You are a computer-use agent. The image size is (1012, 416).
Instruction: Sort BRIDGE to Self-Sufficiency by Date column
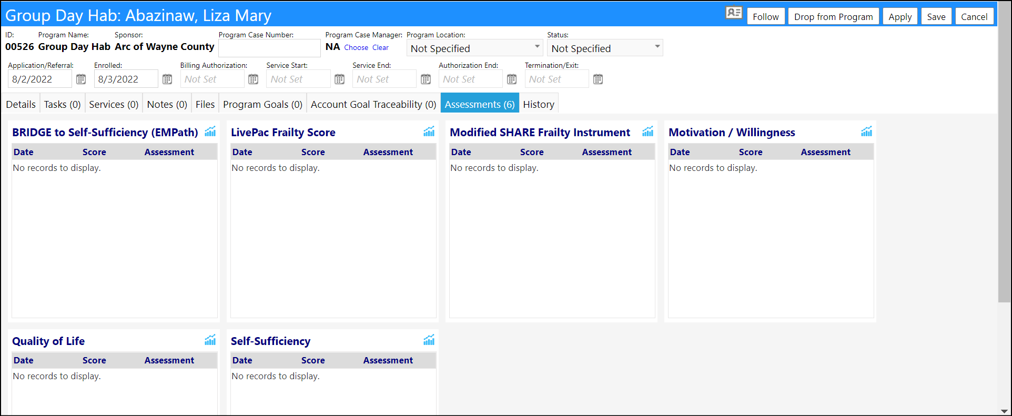coord(24,152)
